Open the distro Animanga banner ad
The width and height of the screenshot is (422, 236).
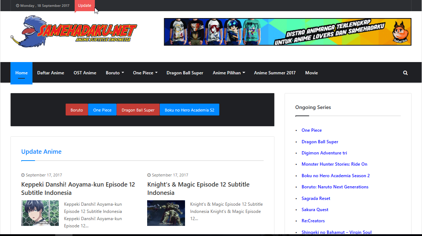coord(287,32)
